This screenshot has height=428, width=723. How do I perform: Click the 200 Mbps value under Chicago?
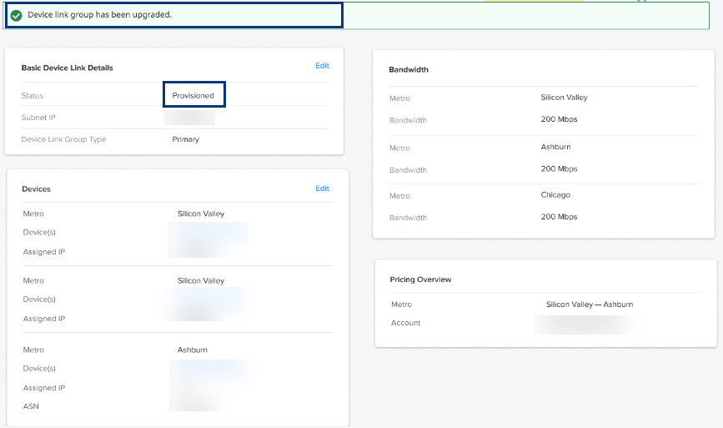(559, 217)
